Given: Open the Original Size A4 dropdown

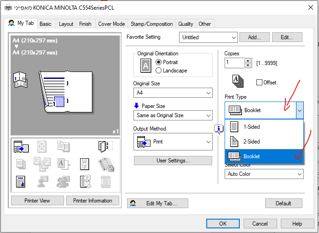Looking at the screenshot, I should 173,93.
